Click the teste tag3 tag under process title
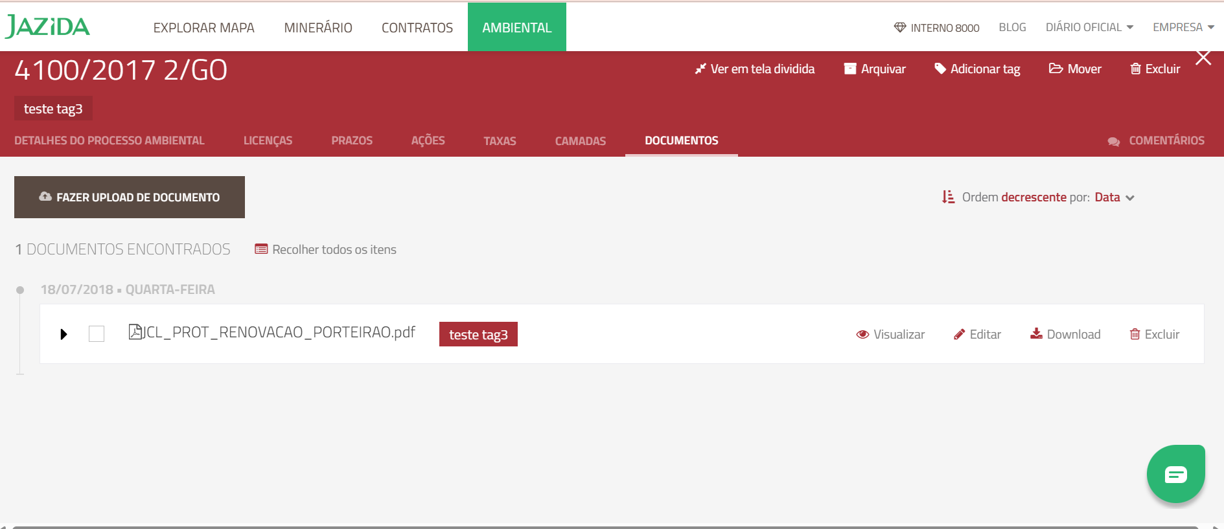Viewport: 1224px width, 529px height. [53, 109]
